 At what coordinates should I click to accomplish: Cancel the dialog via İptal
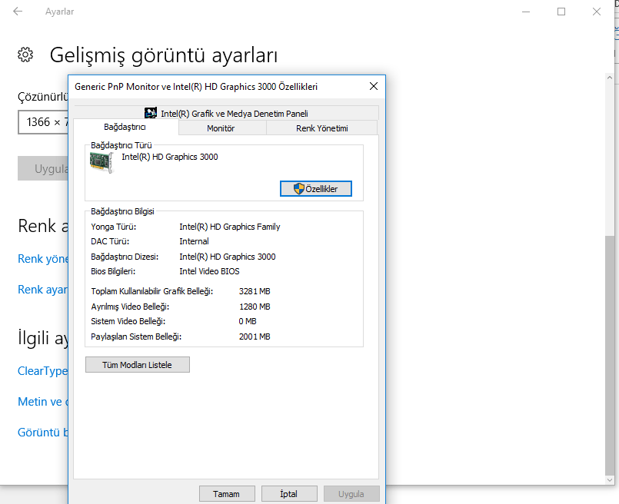(289, 493)
